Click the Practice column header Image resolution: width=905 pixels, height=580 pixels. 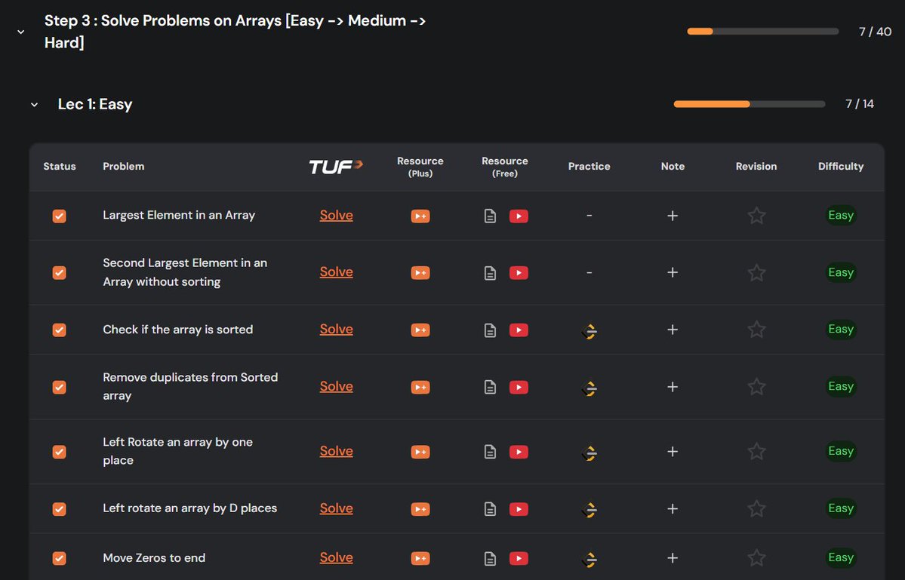point(589,166)
